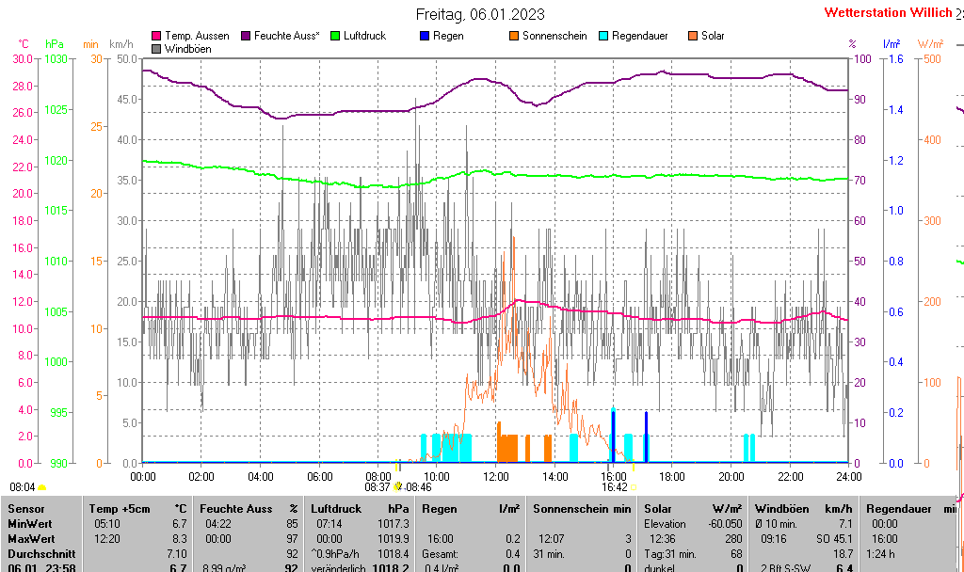This screenshot has height=572, width=964.
Task: Click the purple '%' axis unit label
Action: 852,44
